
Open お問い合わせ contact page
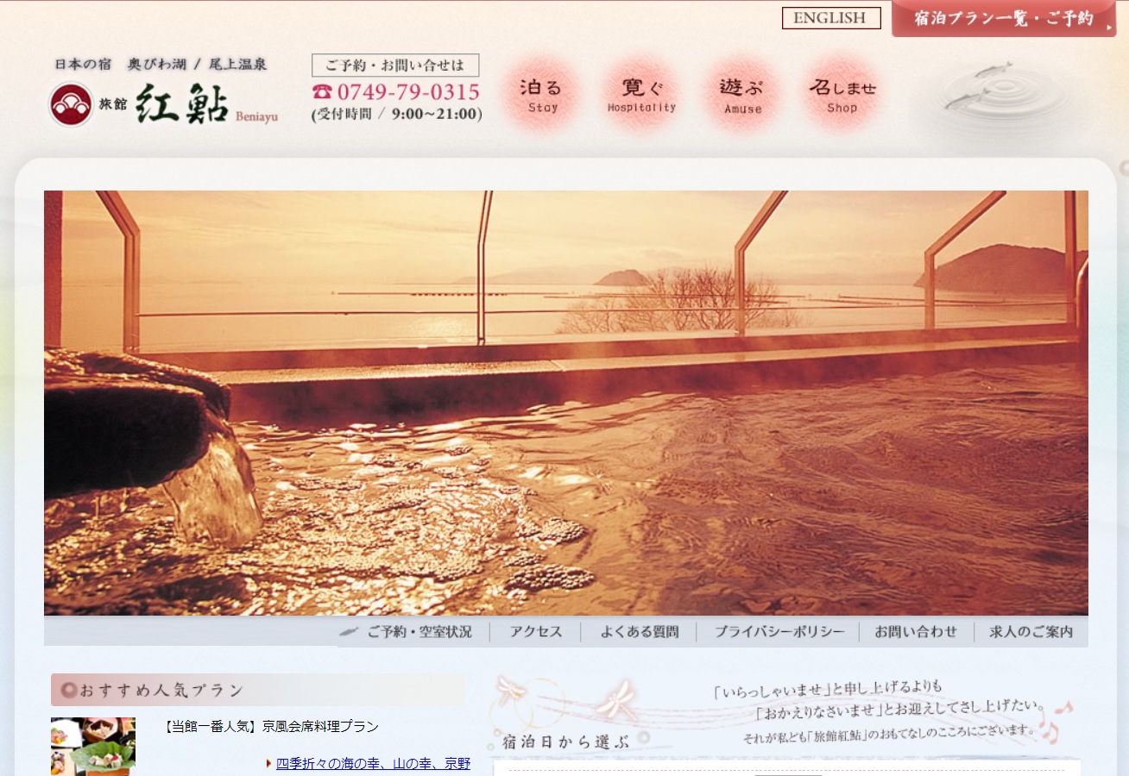point(916,632)
